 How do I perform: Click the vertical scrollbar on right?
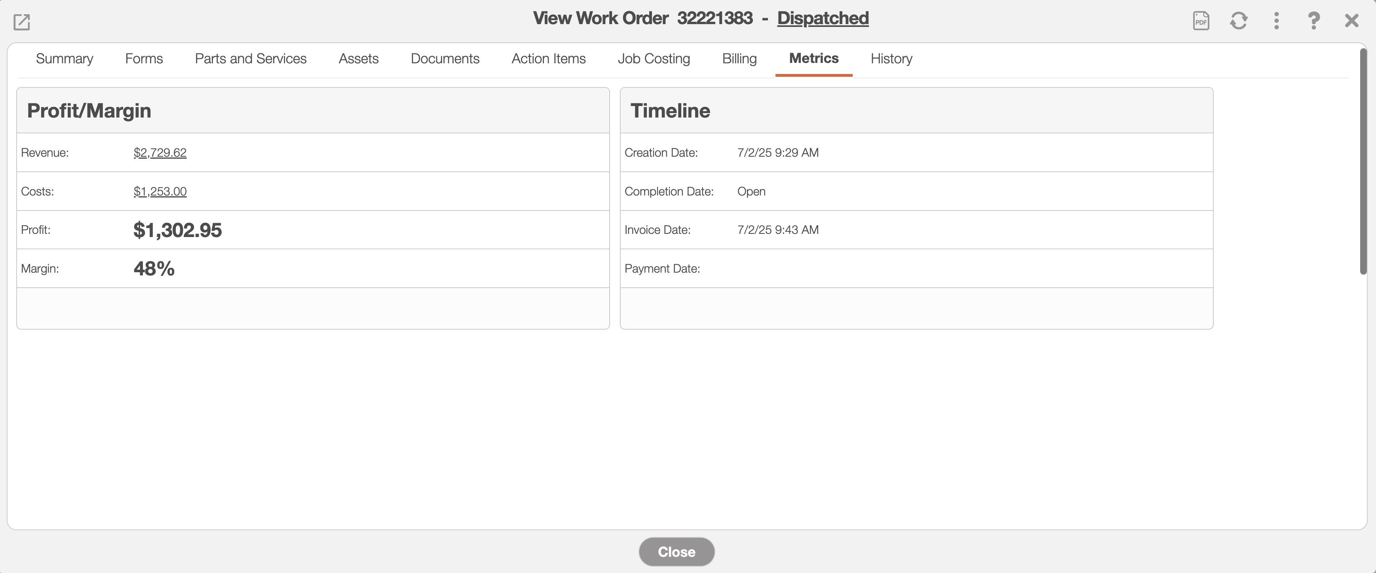point(1363,160)
